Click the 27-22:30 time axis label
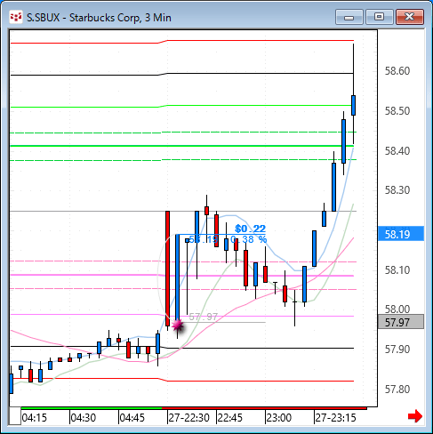433x434 pixels. pyautogui.click(x=189, y=418)
